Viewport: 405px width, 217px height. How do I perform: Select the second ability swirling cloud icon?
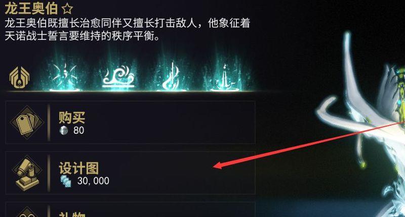118,76
